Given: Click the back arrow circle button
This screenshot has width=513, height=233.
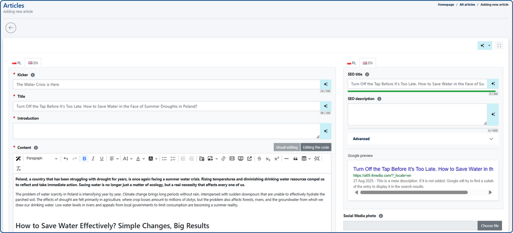Looking at the screenshot, I should (x=10, y=28).
